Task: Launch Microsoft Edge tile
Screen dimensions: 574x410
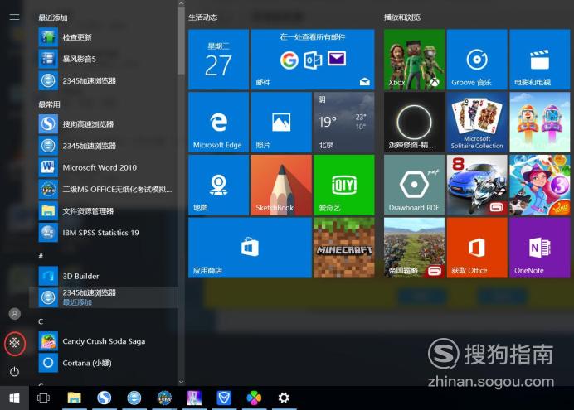Action: pos(218,122)
